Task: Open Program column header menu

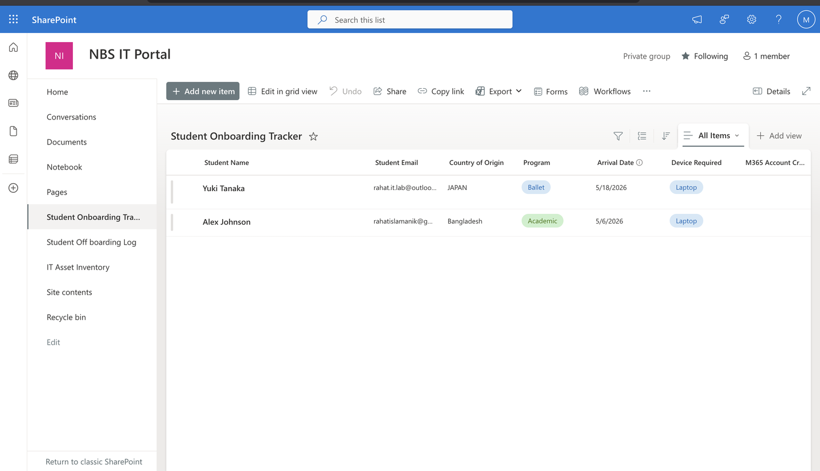Action: point(536,163)
